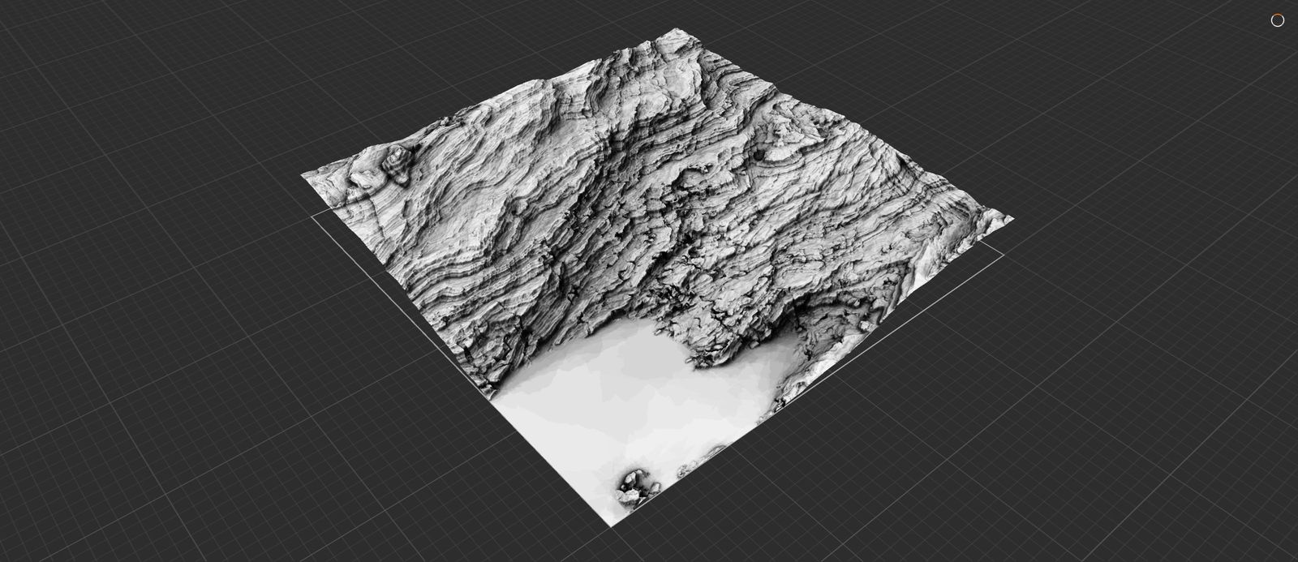Viewport: 1298px width, 562px height.
Task: Click the left corner of the white bounding outline
Action: coord(313,216)
